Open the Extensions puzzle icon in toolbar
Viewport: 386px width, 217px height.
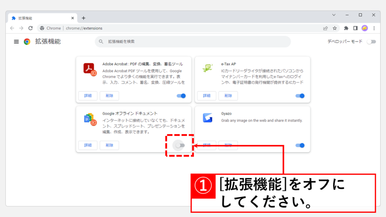[346, 28]
